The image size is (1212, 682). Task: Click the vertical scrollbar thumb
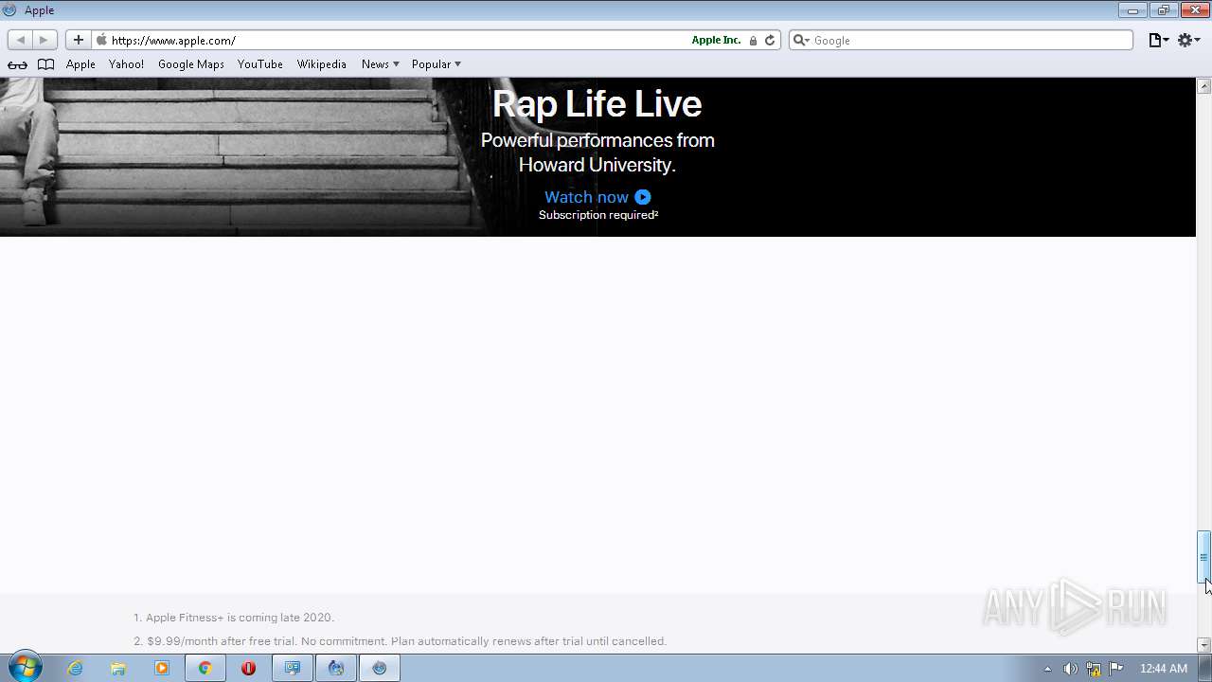[1203, 557]
